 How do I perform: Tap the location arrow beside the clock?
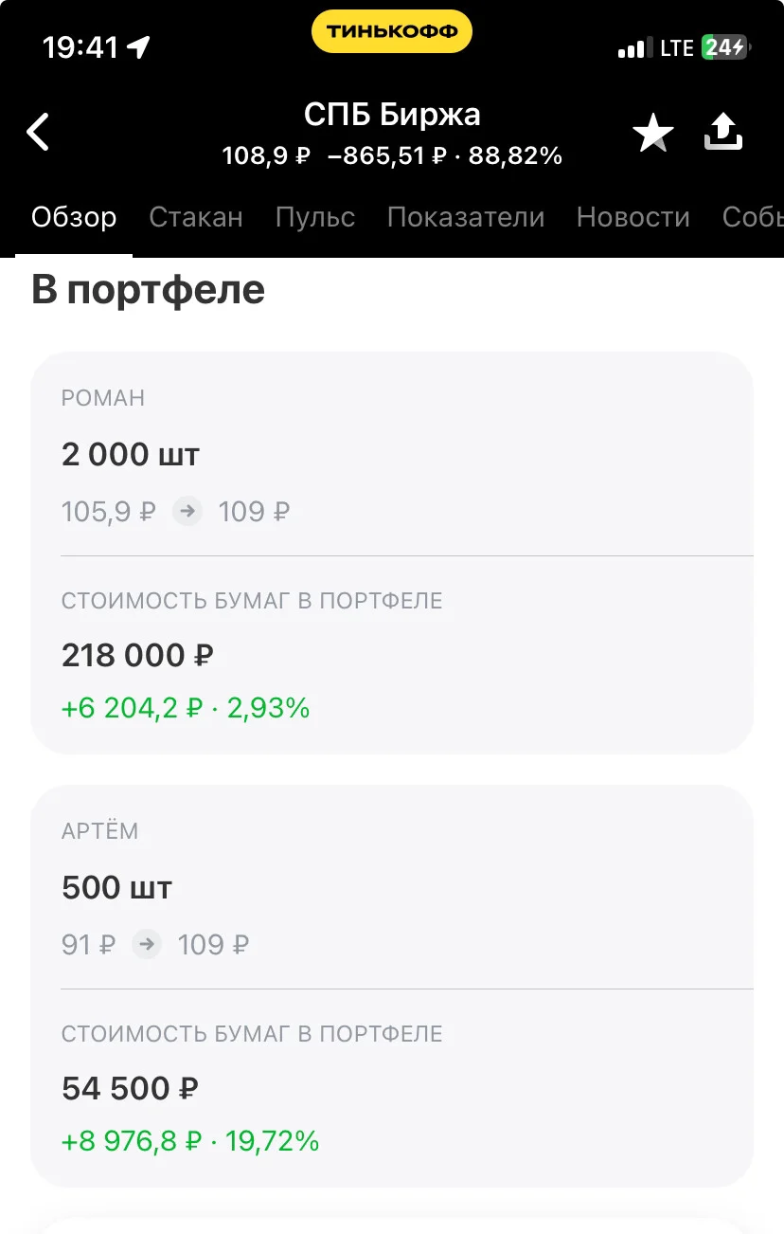point(139,47)
